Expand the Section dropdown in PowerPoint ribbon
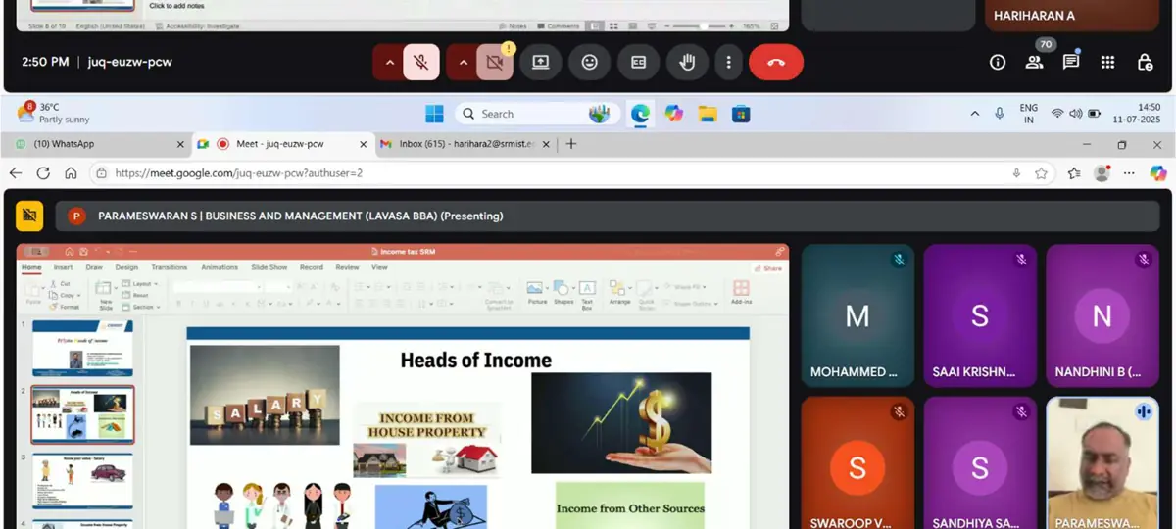1176x529 pixels. pyautogui.click(x=143, y=307)
